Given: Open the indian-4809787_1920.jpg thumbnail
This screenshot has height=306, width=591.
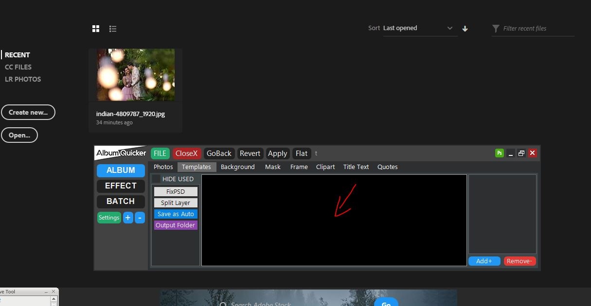Looking at the screenshot, I should [x=135, y=75].
